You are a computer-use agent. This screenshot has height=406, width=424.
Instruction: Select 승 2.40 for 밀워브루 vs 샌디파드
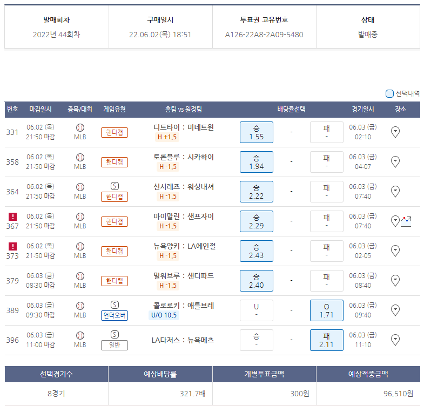click(x=257, y=281)
